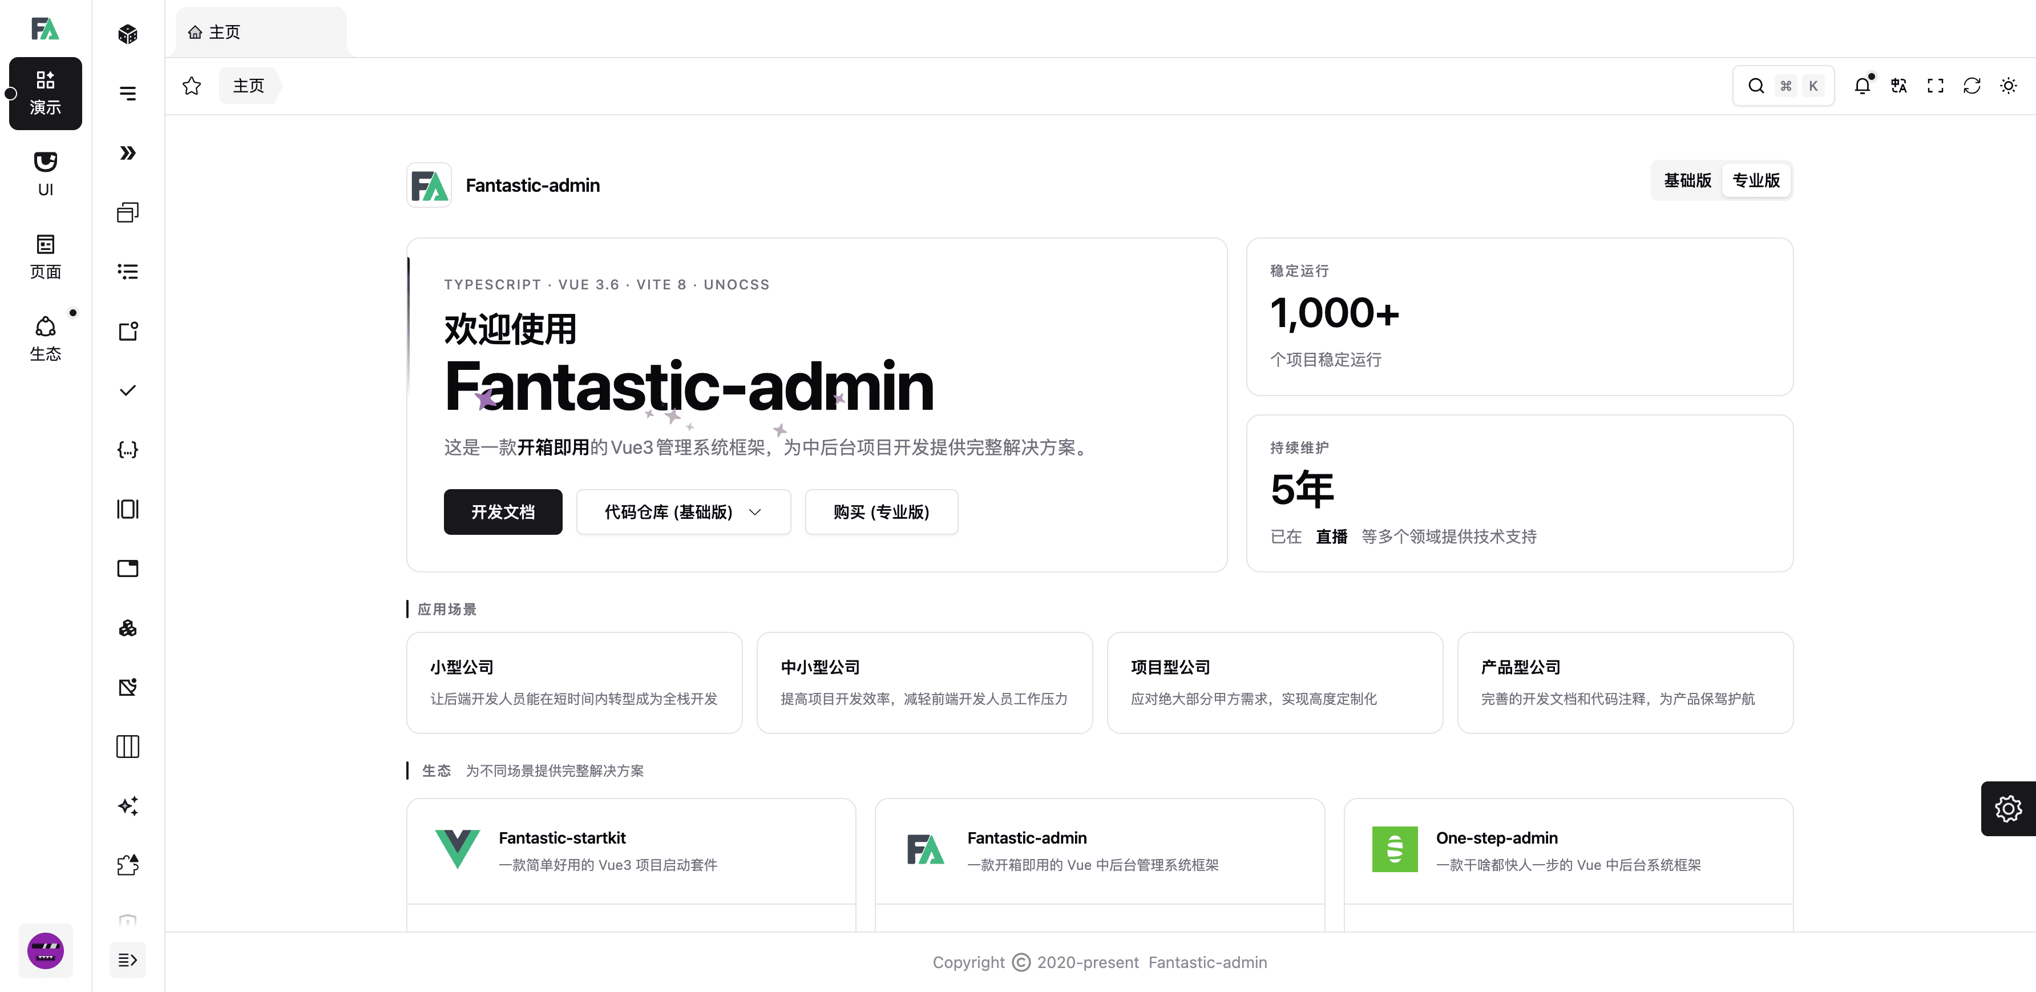Open the floating settings gear panel

click(x=2007, y=809)
